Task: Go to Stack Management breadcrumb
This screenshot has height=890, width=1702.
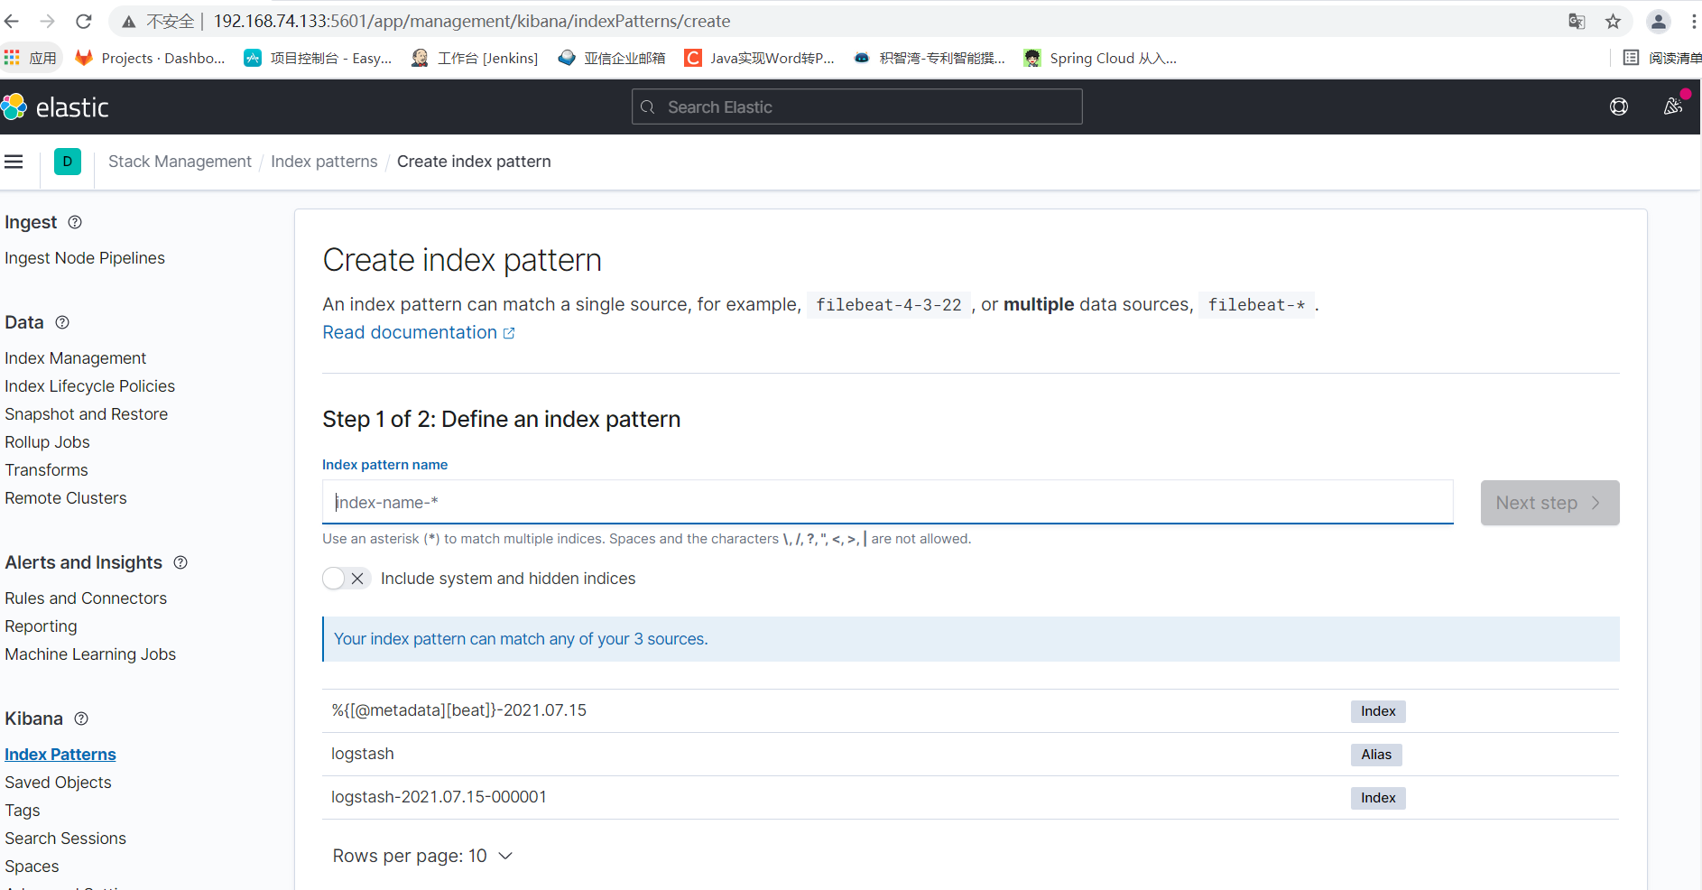Action: point(180,162)
